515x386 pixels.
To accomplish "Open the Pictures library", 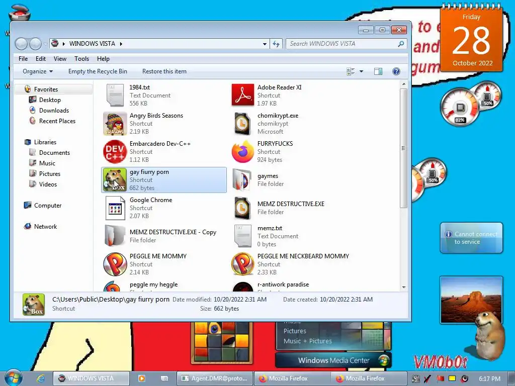I will [50, 173].
